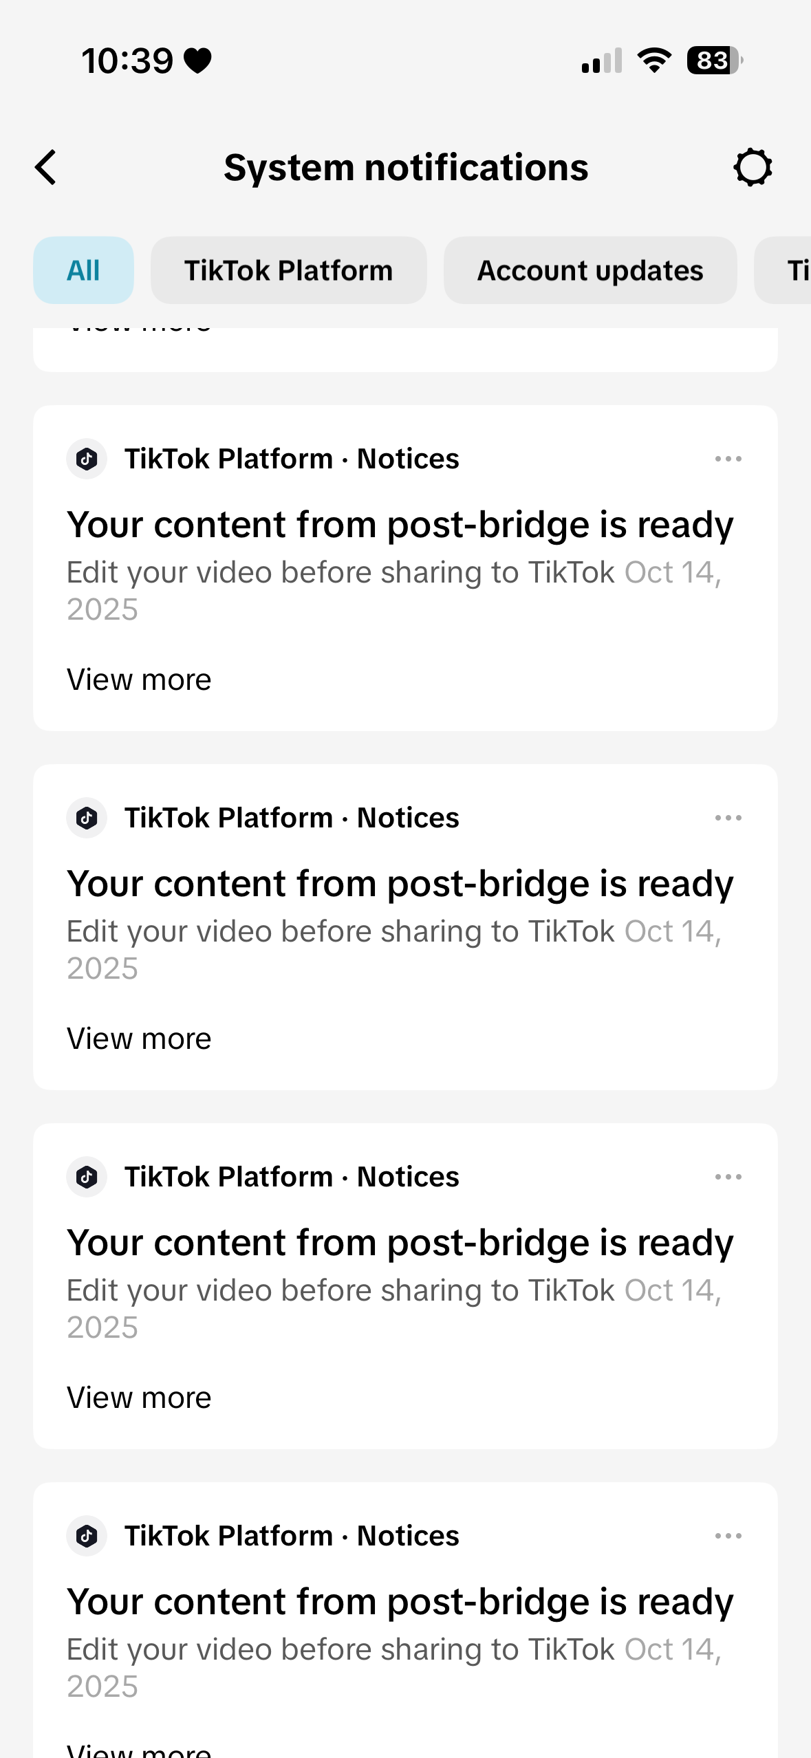Tap TikTok logo icon on third notice
The height and width of the screenshot is (1758, 811).
pyautogui.click(x=87, y=1177)
